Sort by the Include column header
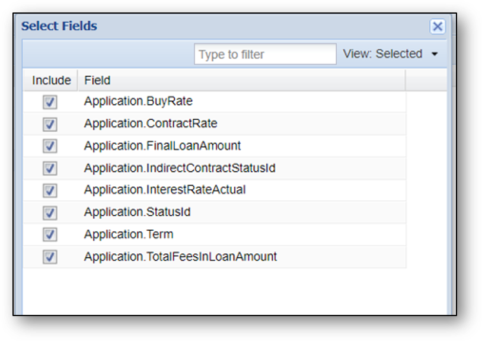Viewport: 482px width, 341px height. coord(51,80)
